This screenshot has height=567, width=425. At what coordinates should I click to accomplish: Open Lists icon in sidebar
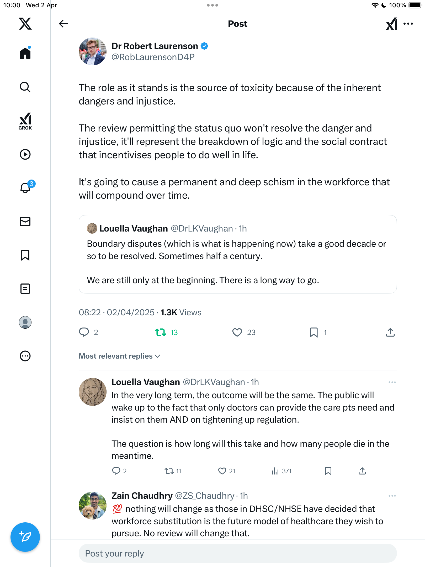tap(25, 289)
